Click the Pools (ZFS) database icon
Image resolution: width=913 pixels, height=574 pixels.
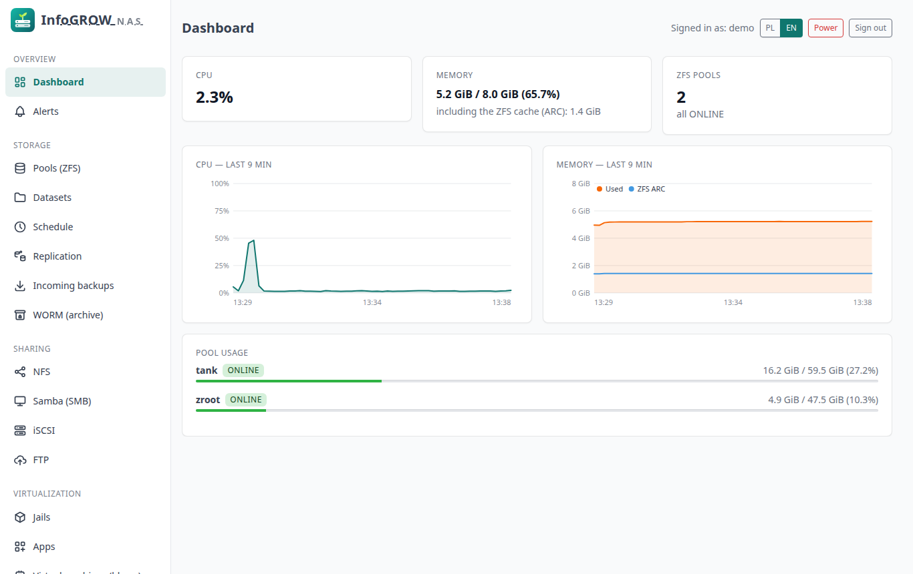coord(20,168)
